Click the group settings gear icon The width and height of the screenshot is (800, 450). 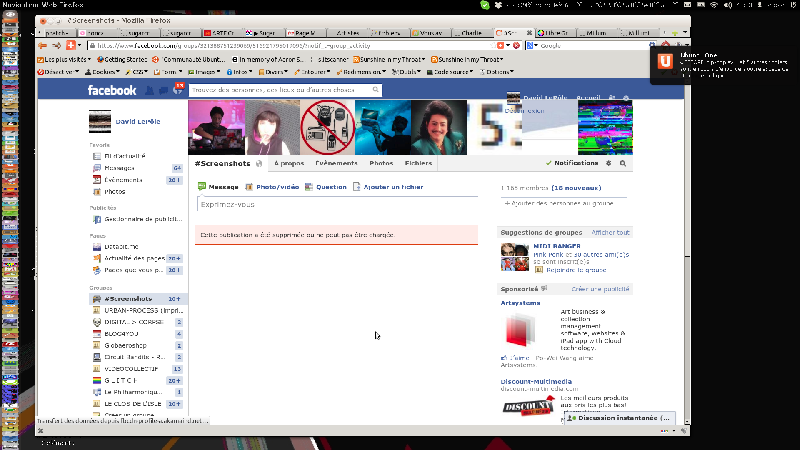[609, 163]
